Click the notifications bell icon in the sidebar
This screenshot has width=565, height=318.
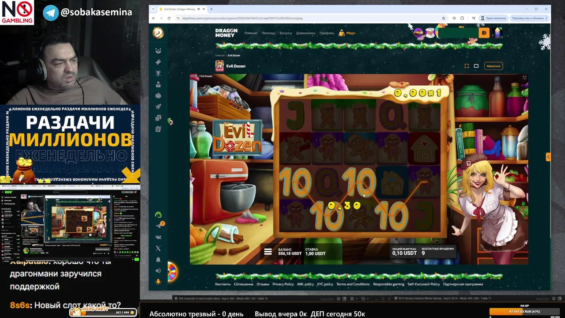click(158, 260)
